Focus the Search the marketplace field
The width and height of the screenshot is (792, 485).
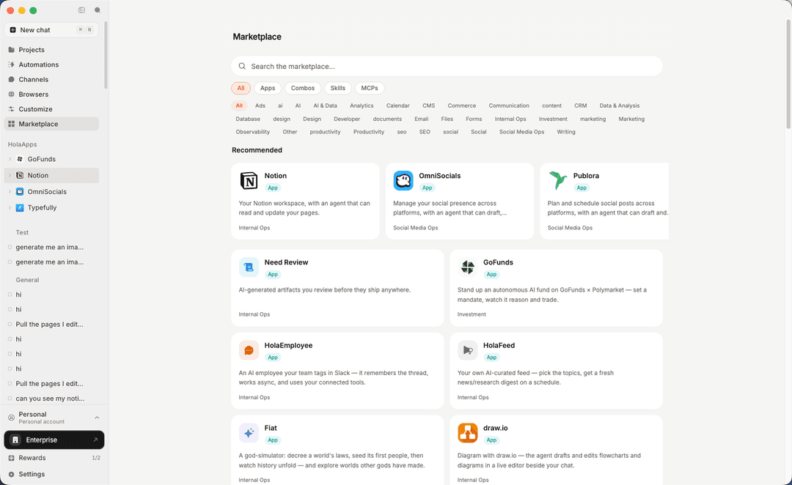click(447, 66)
